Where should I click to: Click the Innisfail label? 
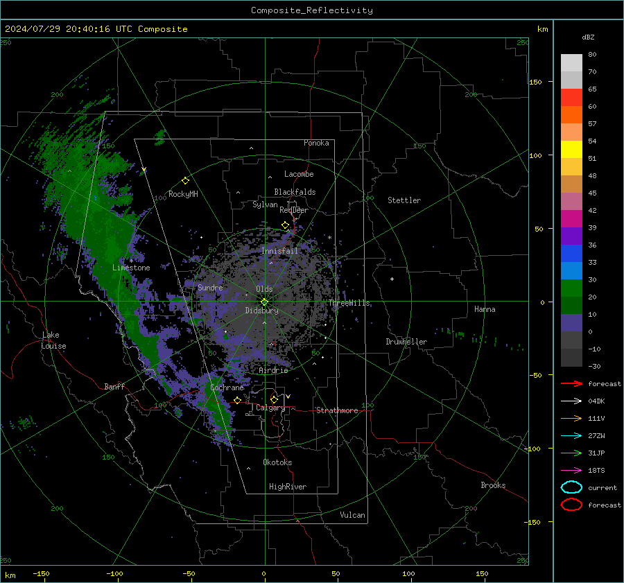(x=279, y=251)
